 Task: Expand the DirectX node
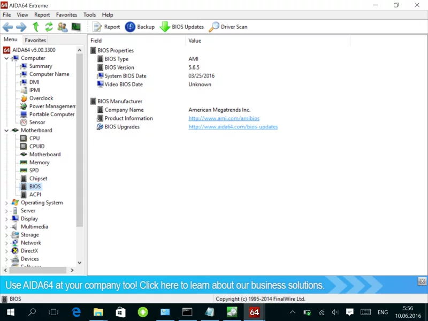(x=6, y=251)
